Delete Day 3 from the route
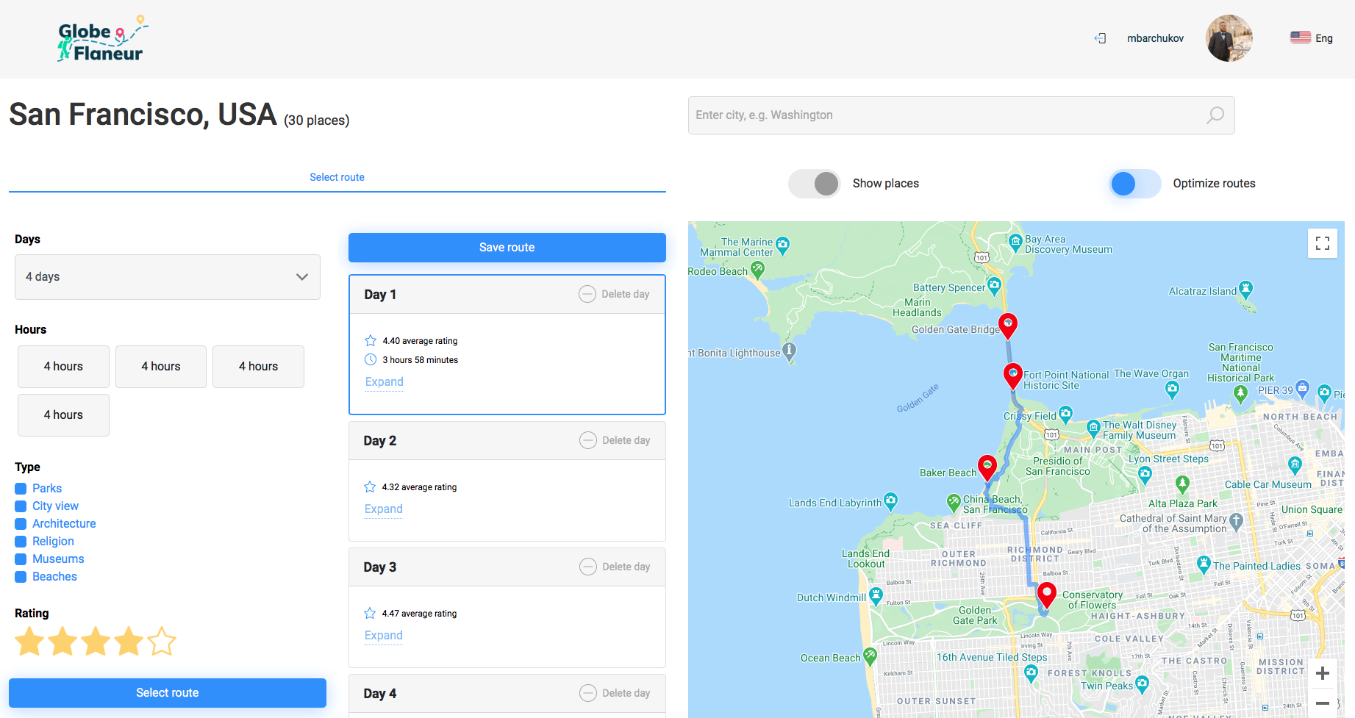This screenshot has height=718, width=1355. (615, 567)
